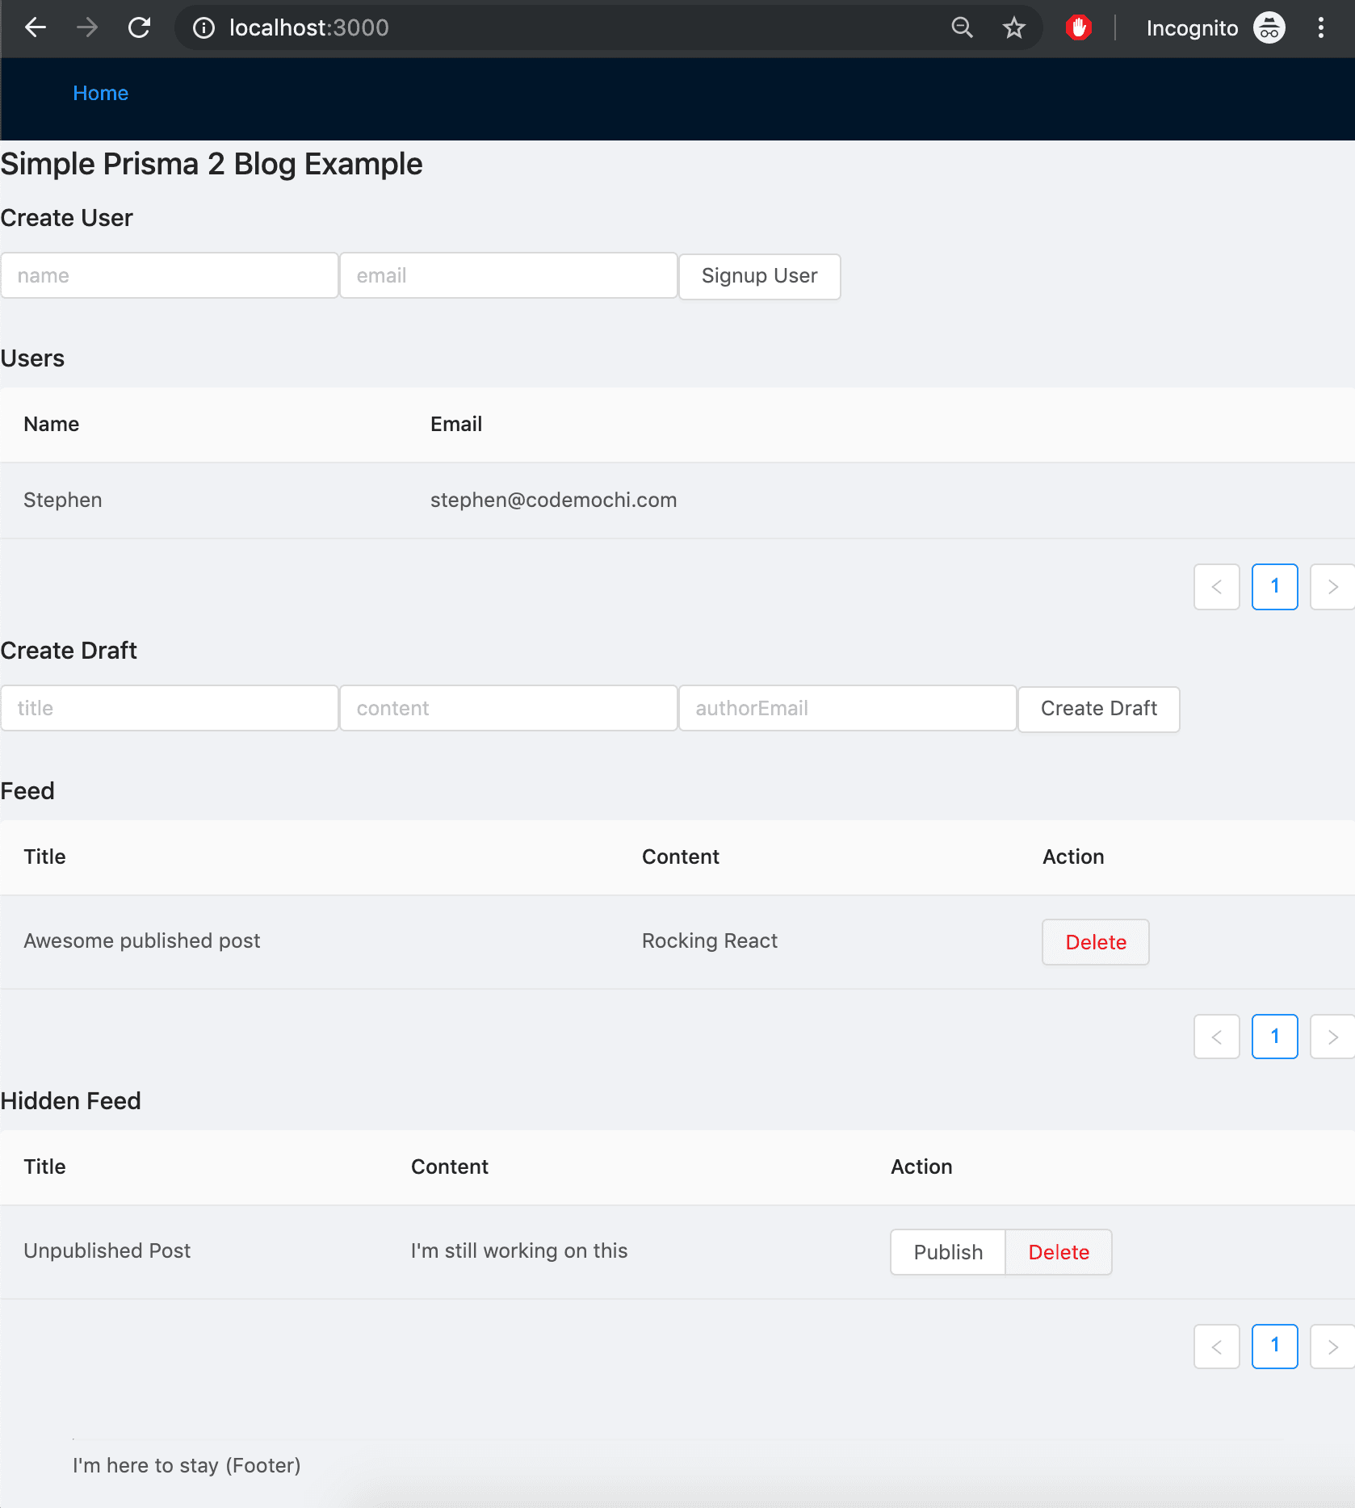The image size is (1355, 1508).
Task: Click the Incognito profile avatar icon
Action: click(1268, 27)
